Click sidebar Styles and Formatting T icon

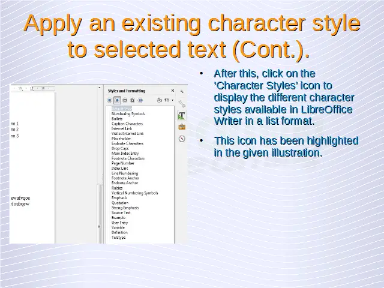point(181,115)
